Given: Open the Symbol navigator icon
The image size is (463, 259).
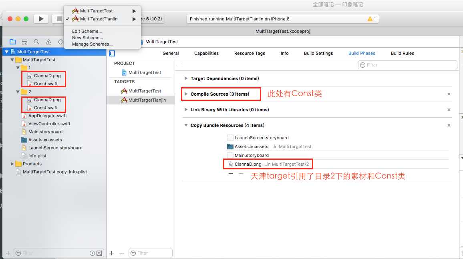Looking at the screenshot, I should [x=24, y=42].
